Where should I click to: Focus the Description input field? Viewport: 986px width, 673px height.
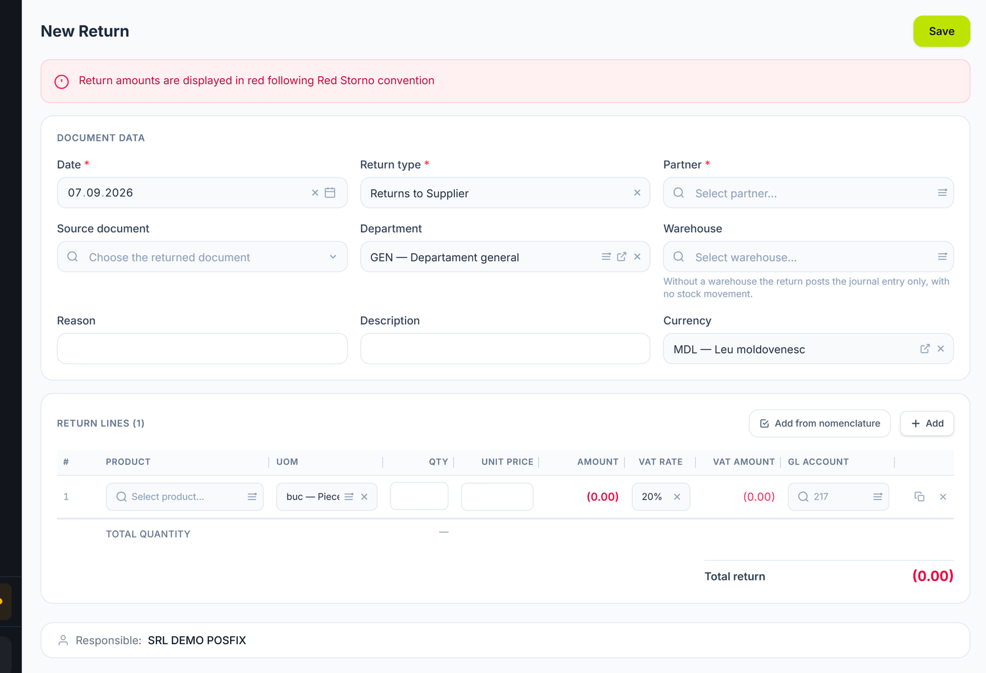[x=505, y=348]
